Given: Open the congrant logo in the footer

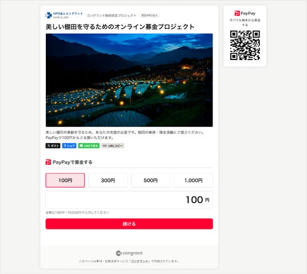Looking at the screenshot, I should (129, 253).
